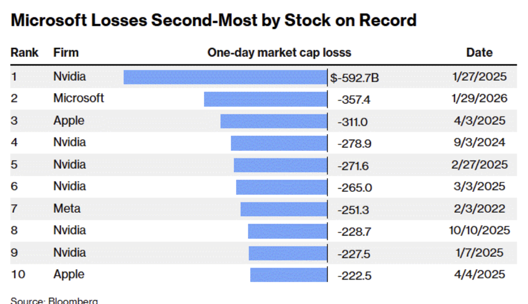Viewport: 528px width, 304px height.
Task: Click the Bloomberg source text
Action: tap(54, 301)
